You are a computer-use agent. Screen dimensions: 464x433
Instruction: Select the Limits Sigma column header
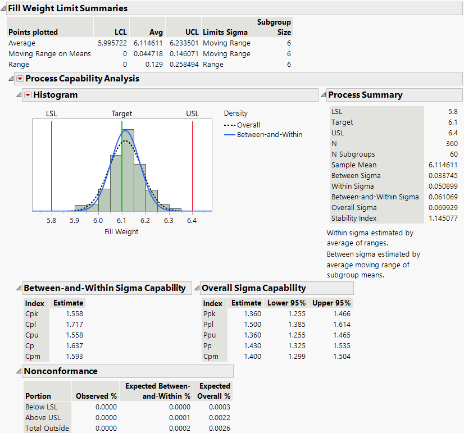226,32
